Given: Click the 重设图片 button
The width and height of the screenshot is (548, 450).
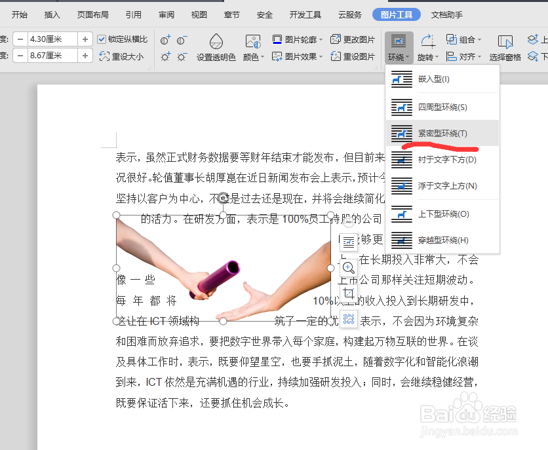Looking at the screenshot, I should pos(353,56).
